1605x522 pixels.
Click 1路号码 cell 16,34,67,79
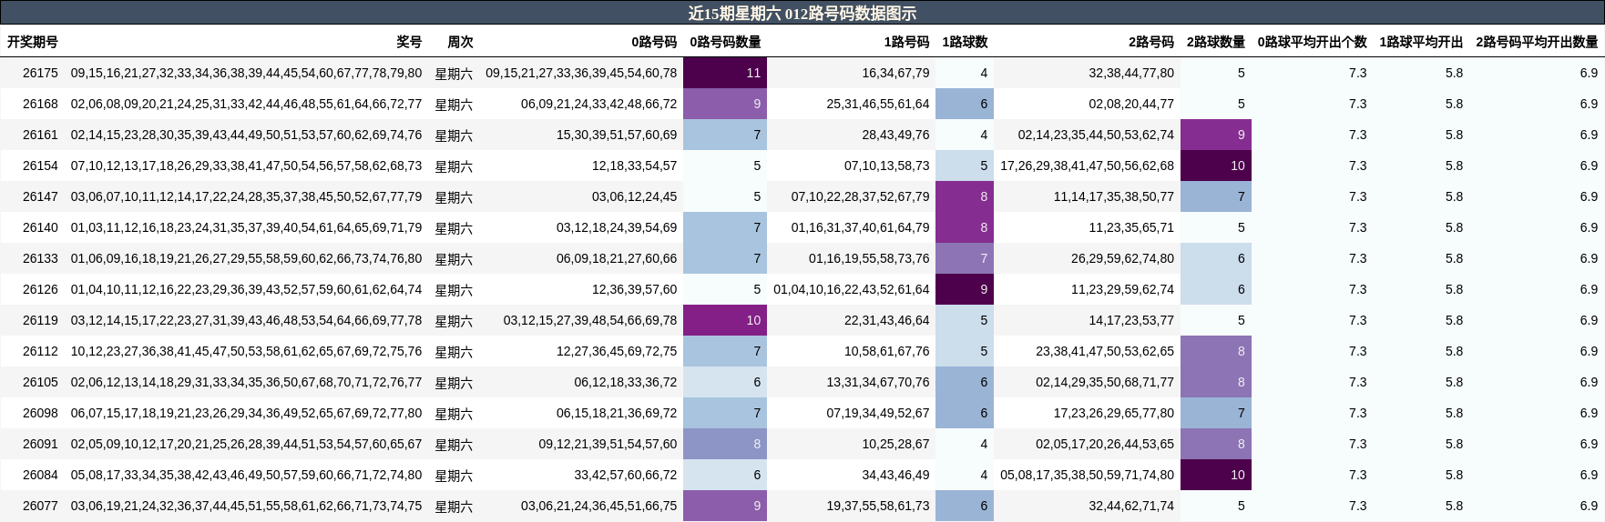[x=895, y=73]
